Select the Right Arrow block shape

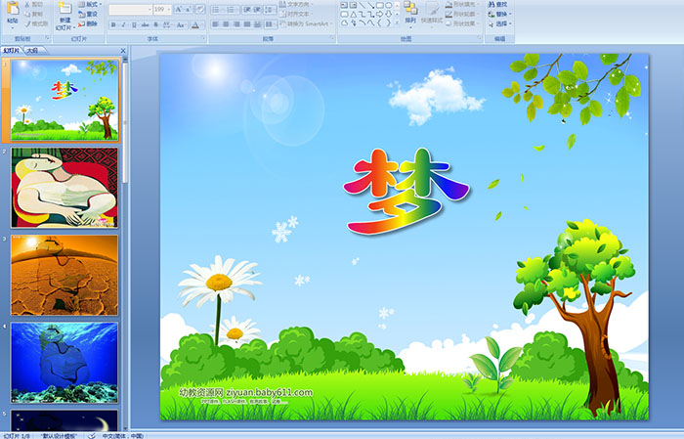click(x=379, y=14)
